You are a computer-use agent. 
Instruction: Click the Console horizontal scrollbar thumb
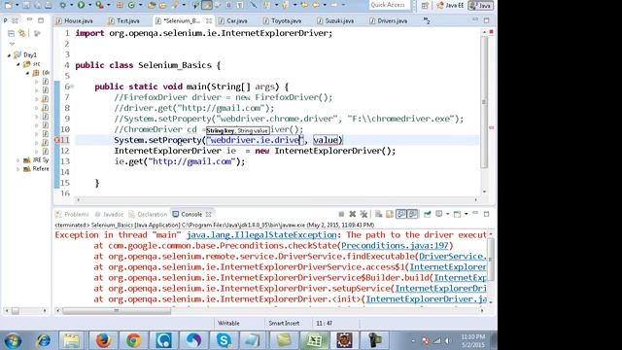pyautogui.click(x=117, y=311)
